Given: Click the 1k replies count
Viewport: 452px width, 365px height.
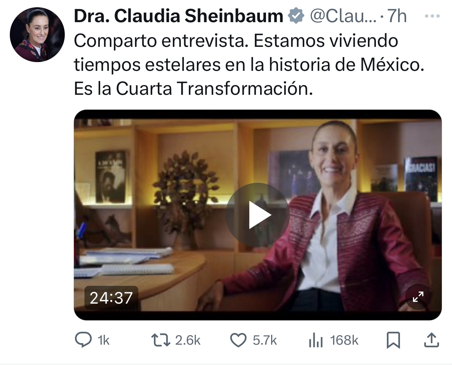Looking at the screenshot, I should tap(104, 341).
